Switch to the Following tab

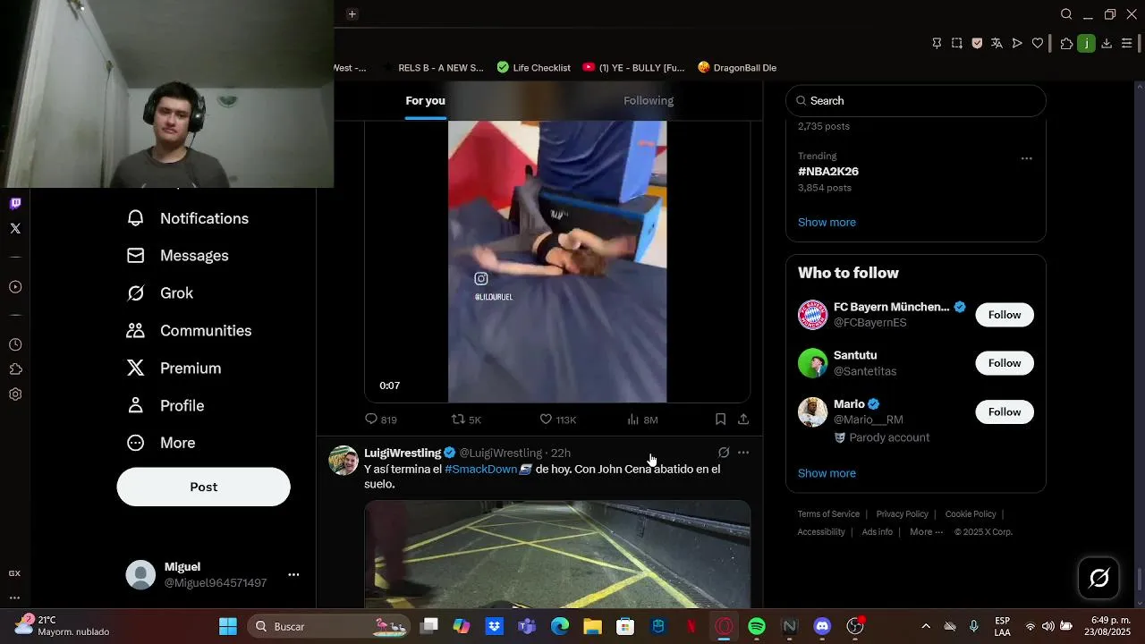pos(649,100)
